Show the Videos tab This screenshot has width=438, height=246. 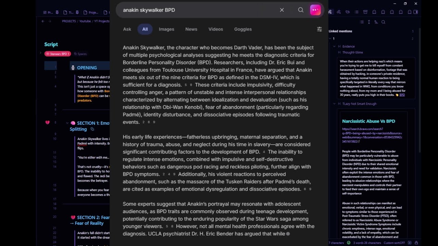tap(216, 29)
